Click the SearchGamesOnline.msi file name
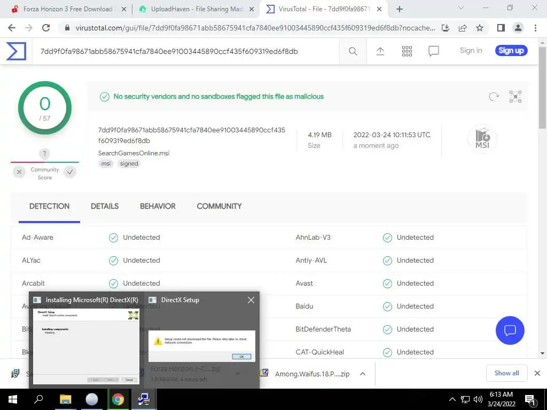Image resolution: width=547 pixels, height=410 pixels. click(134, 153)
